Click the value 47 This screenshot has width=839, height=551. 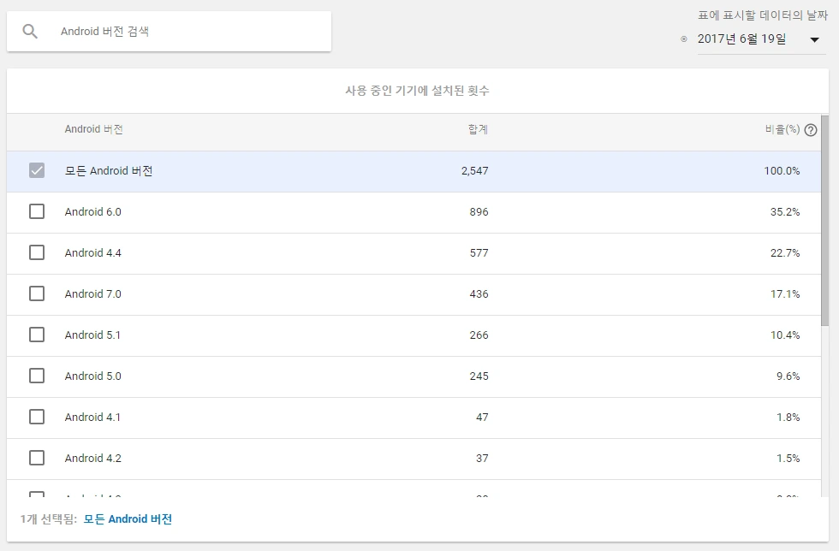(x=482, y=418)
